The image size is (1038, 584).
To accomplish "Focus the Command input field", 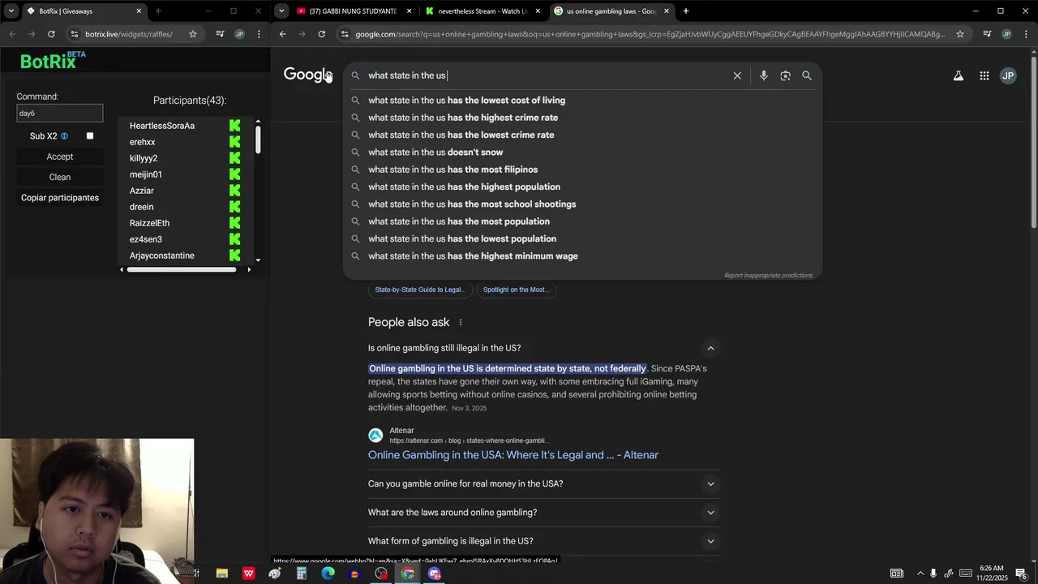I will 60,114.
